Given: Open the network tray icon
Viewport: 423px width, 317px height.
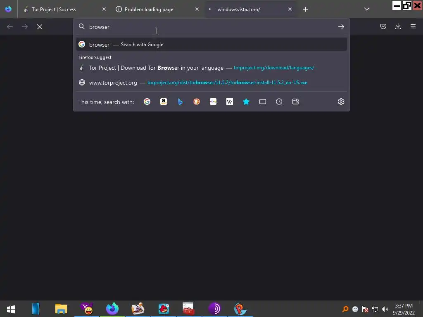Looking at the screenshot, I should pyautogui.click(x=375, y=309).
